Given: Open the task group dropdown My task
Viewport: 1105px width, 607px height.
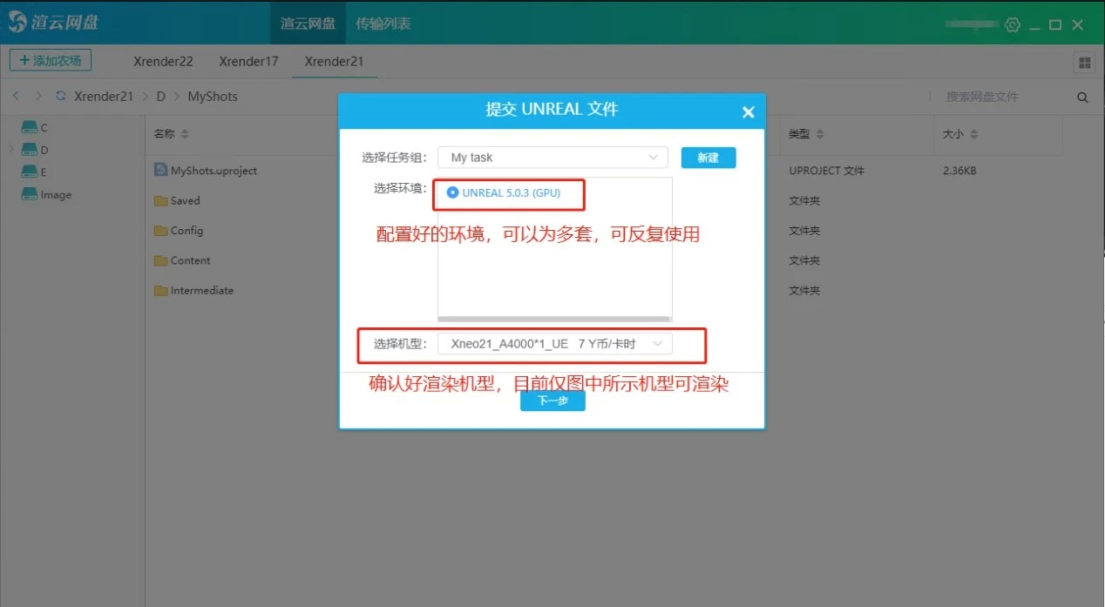Looking at the screenshot, I should [x=552, y=158].
